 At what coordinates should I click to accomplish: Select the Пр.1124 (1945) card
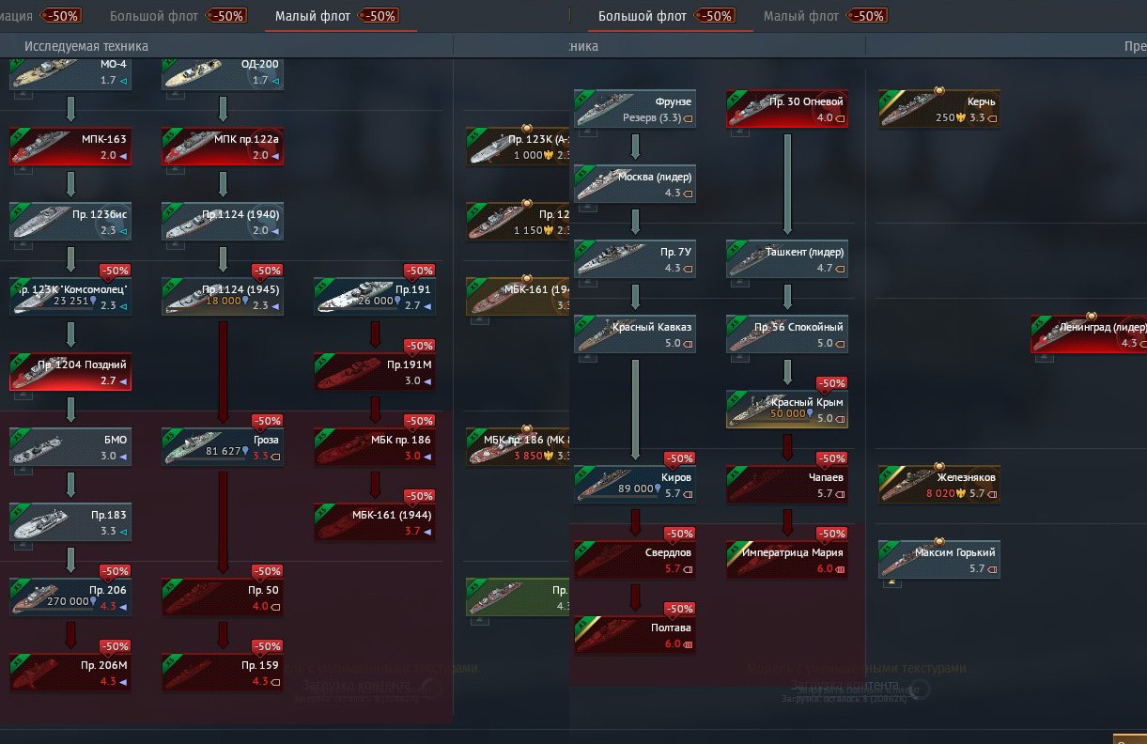[x=223, y=297]
